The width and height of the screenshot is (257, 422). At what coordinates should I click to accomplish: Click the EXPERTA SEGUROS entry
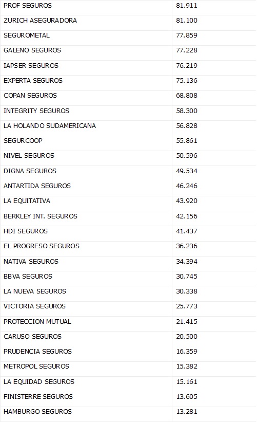(x=33, y=81)
